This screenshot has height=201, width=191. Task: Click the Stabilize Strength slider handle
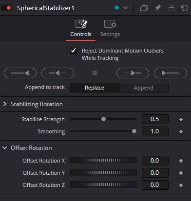click(103, 119)
